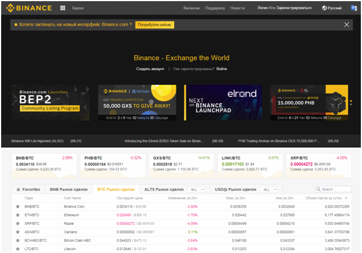The height and width of the screenshot is (253, 362).
Task: Open the BEP2 Community Listing Program banner
Action: (x=51, y=103)
